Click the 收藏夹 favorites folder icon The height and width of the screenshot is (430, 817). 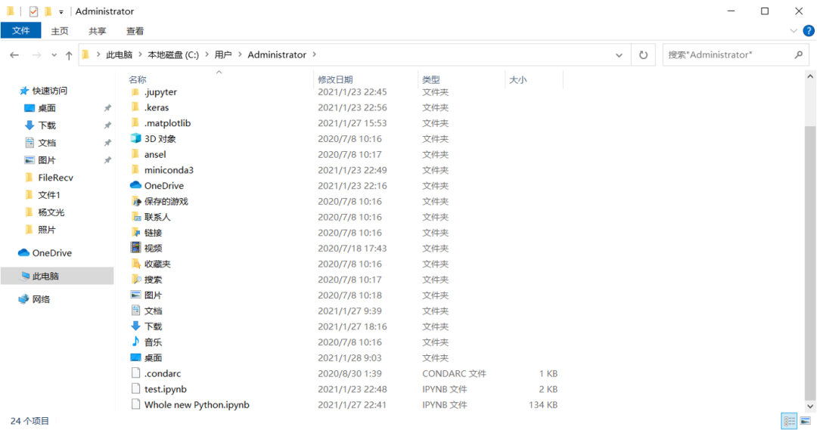tap(135, 264)
